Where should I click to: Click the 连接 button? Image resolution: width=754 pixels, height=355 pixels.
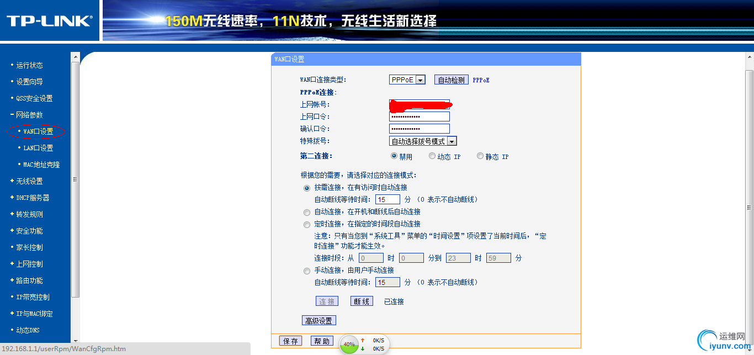click(327, 301)
